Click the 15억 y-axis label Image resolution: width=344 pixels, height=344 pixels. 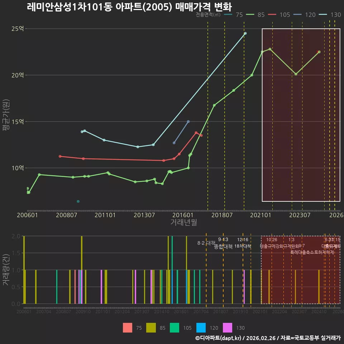click(18, 121)
